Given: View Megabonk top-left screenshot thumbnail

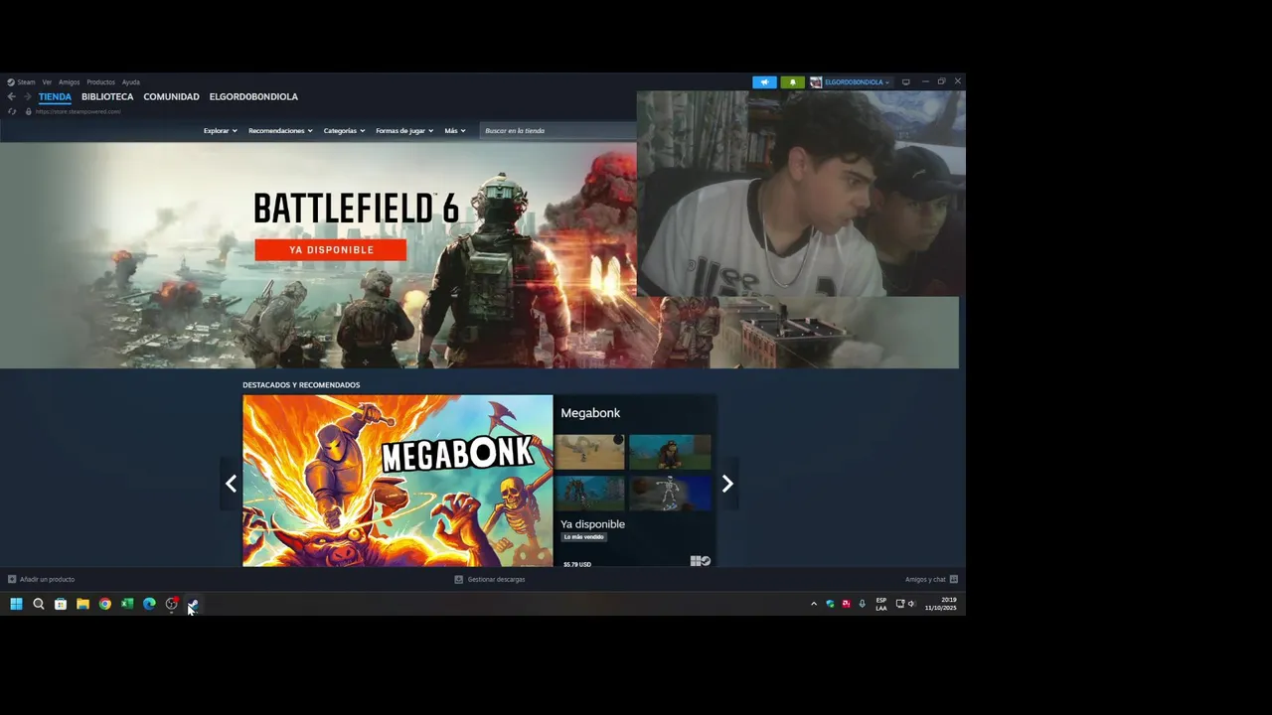Looking at the screenshot, I should click(x=590, y=451).
